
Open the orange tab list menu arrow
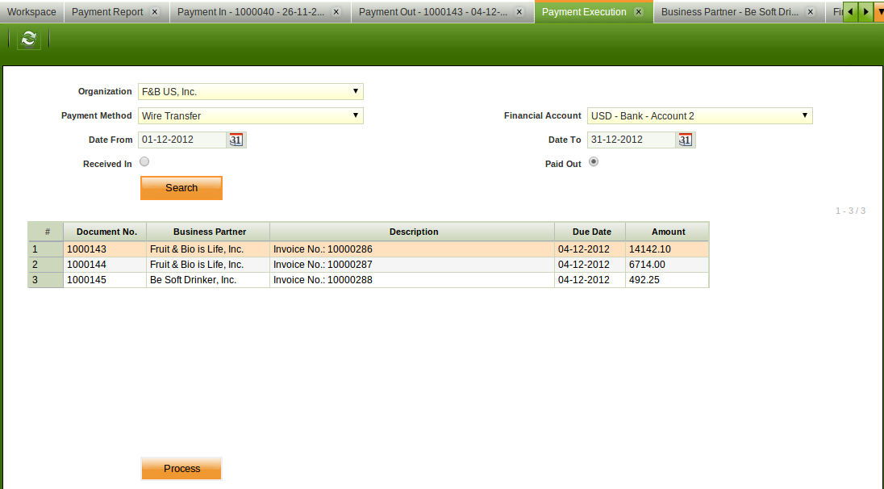pyautogui.click(x=878, y=12)
